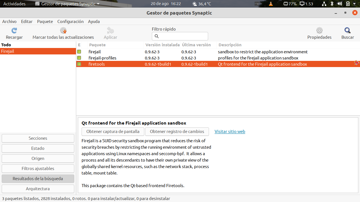This screenshot has width=360, height=202.
Task: Toggle status box of firetools package
Action: tap(79, 64)
